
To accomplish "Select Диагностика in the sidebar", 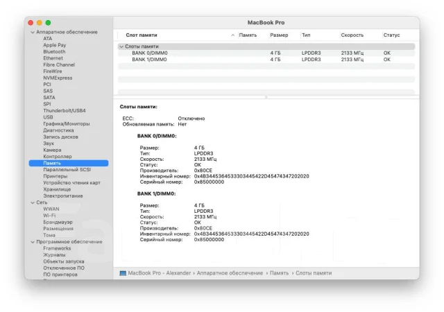I will coord(58,130).
